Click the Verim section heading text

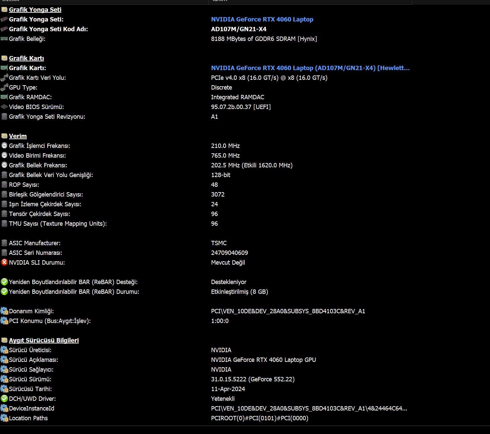coord(18,136)
